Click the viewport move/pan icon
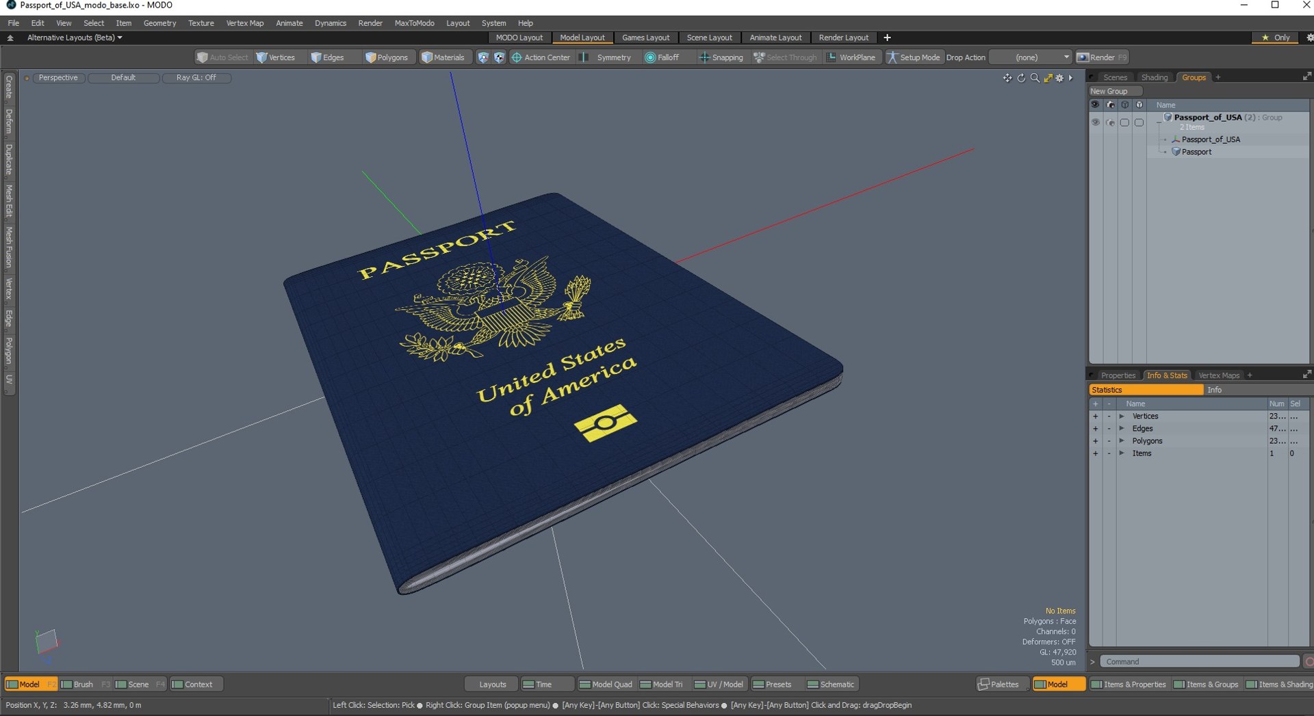The image size is (1314, 716). pos(1007,78)
